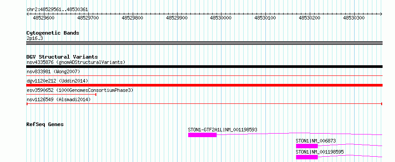395x162 pixels.
Task: Click ruler tick label 48530300
Action: point(354,18)
